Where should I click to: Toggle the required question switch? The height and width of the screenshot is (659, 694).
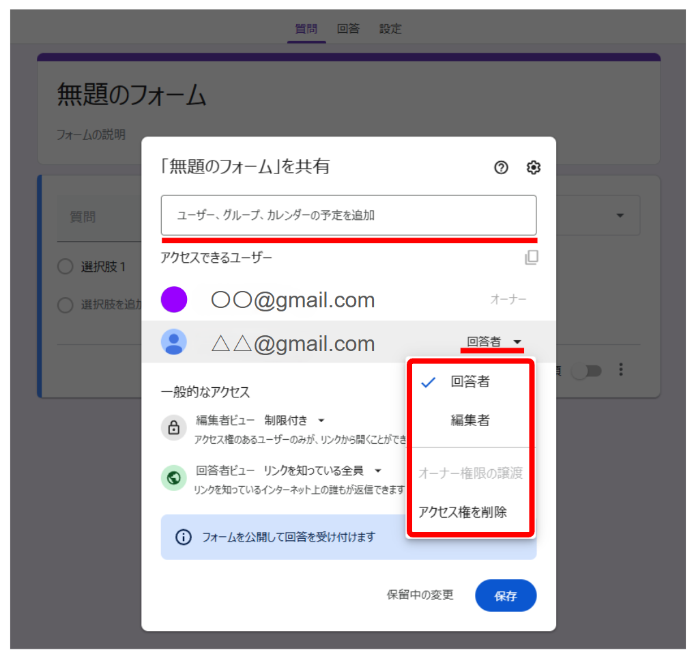pyautogui.click(x=587, y=371)
